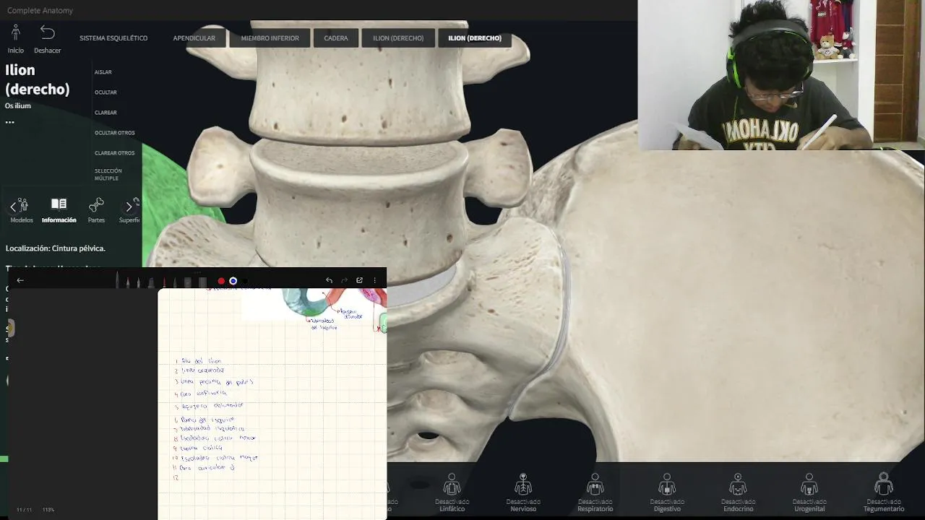Click the Os ilium subtitle
Image resolution: width=925 pixels, height=520 pixels.
click(x=18, y=106)
